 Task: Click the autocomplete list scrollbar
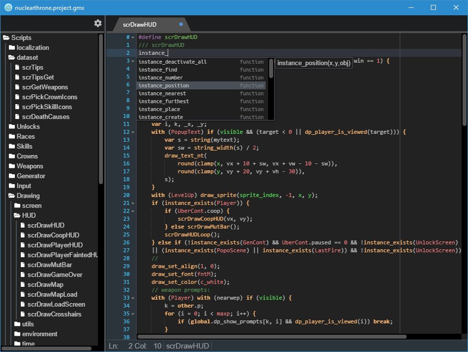point(271,69)
